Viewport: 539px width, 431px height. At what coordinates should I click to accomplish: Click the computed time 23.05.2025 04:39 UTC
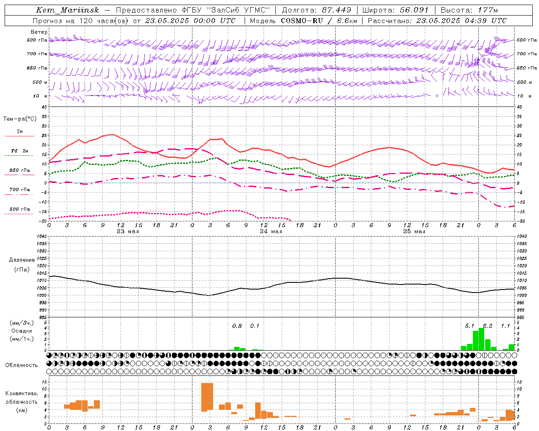[462, 20]
